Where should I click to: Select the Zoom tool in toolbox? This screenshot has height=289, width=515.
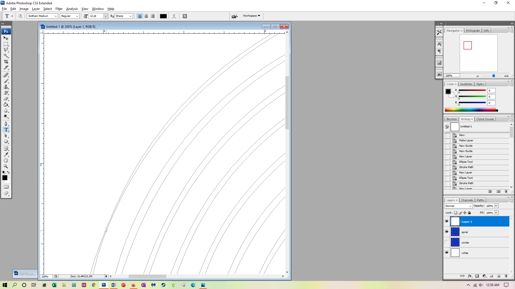pos(6,166)
